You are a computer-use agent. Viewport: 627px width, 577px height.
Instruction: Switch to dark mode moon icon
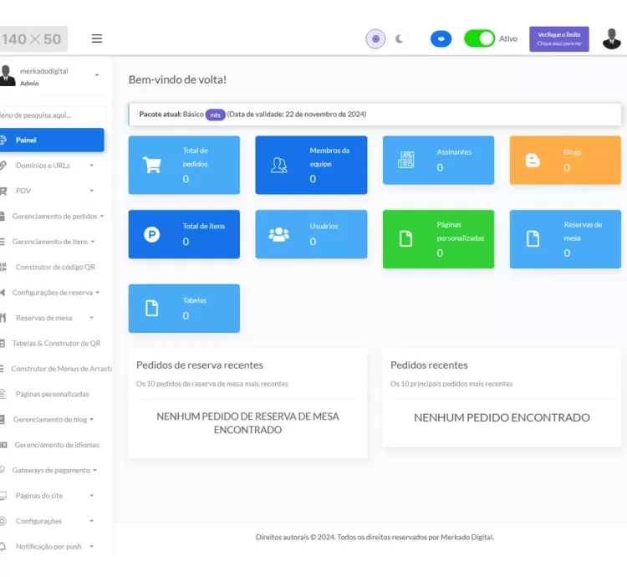click(400, 38)
